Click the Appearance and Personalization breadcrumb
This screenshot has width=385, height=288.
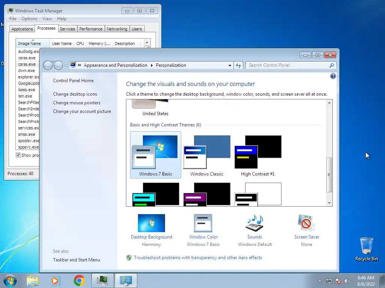(x=115, y=65)
